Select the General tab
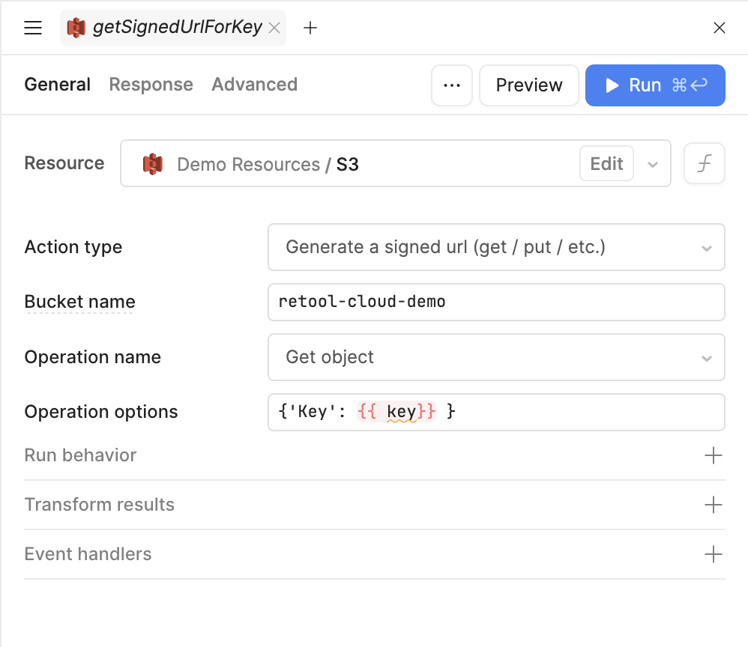Viewport: 748px width, 647px height. click(x=57, y=85)
